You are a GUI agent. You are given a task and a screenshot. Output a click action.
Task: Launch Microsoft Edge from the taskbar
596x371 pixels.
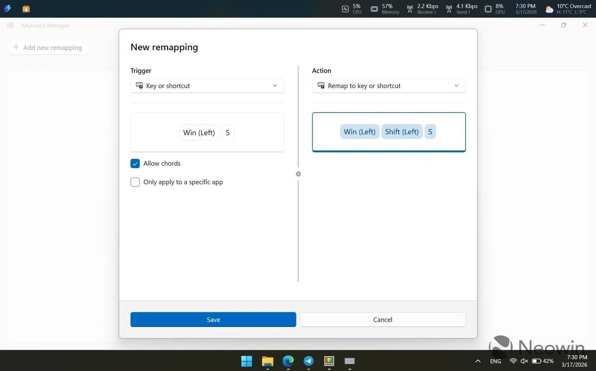tap(288, 361)
